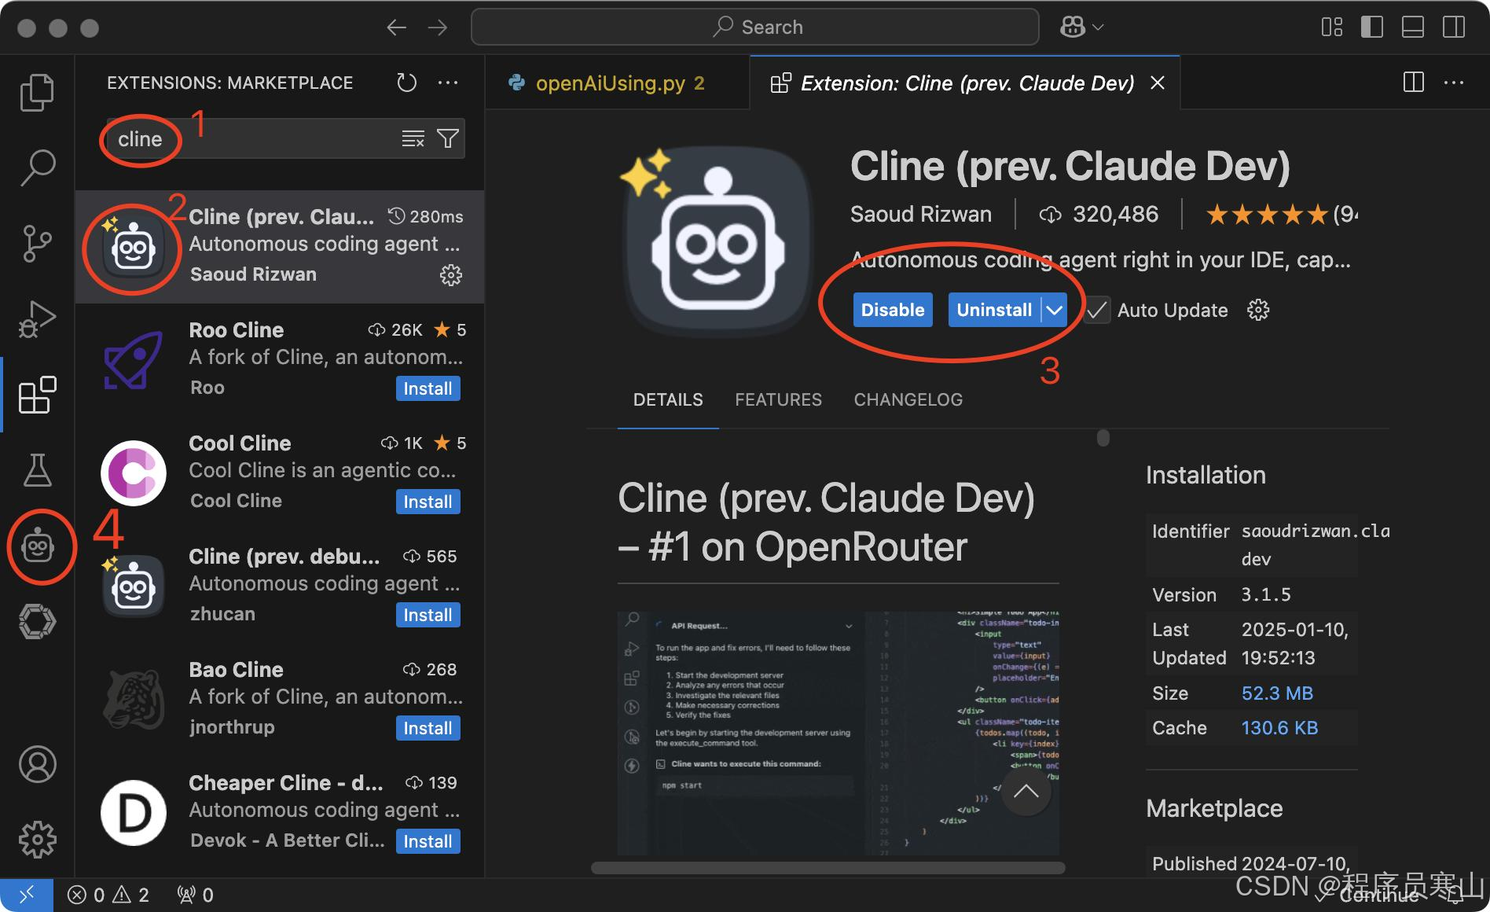Click the details horizontal scrollbar
Image resolution: width=1490 pixels, height=912 pixels.
click(x=828, y=868)
